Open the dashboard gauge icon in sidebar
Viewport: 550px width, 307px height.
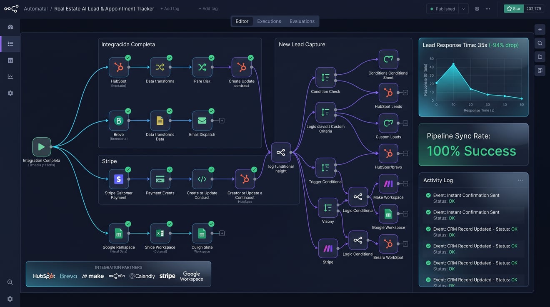(x=10, y=27)
